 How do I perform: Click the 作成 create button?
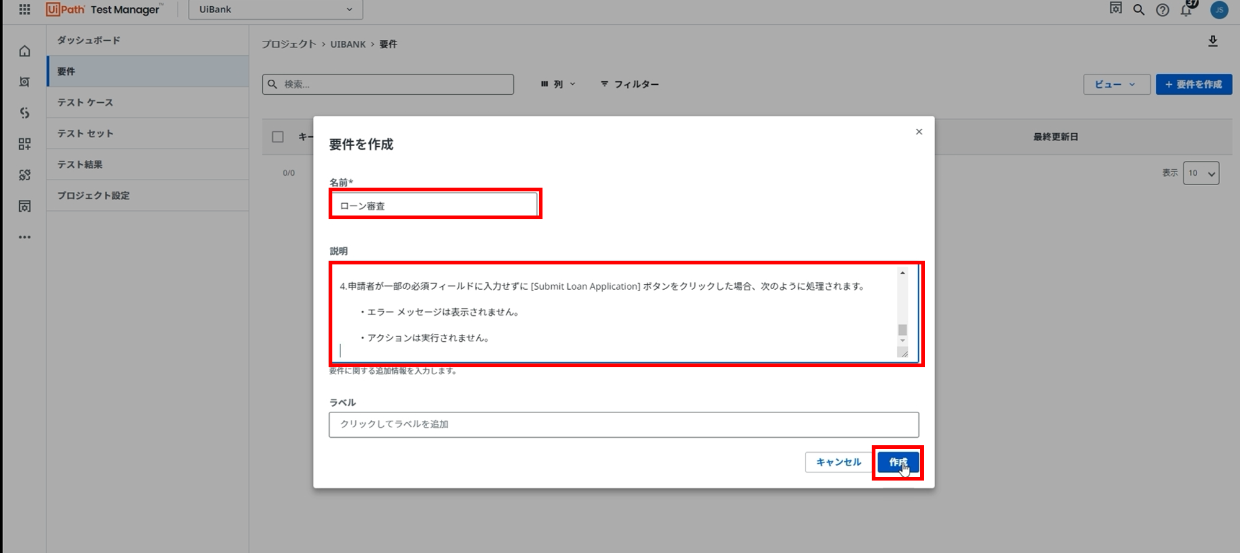[x=898, y=462]
